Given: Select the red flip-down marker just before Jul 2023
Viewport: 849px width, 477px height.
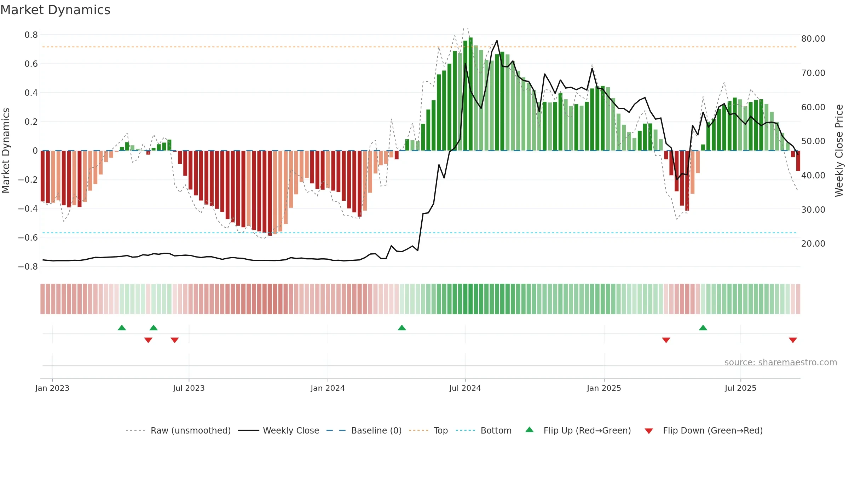Looking at the screenshot, I should click(175, 340).
